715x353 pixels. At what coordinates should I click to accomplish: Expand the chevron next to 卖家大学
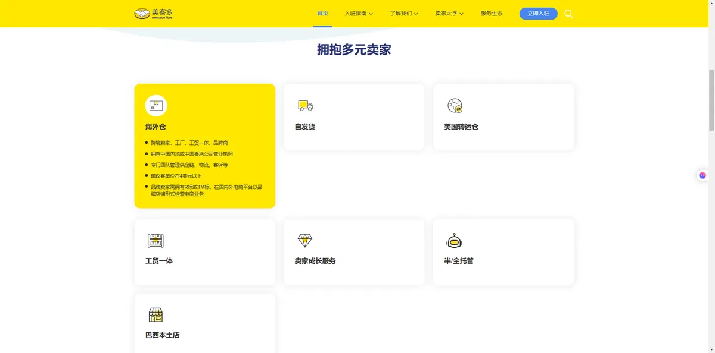461,14
